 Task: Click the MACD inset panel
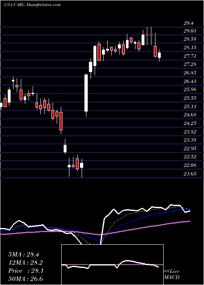pyautogui.click(x=113, y=265)
